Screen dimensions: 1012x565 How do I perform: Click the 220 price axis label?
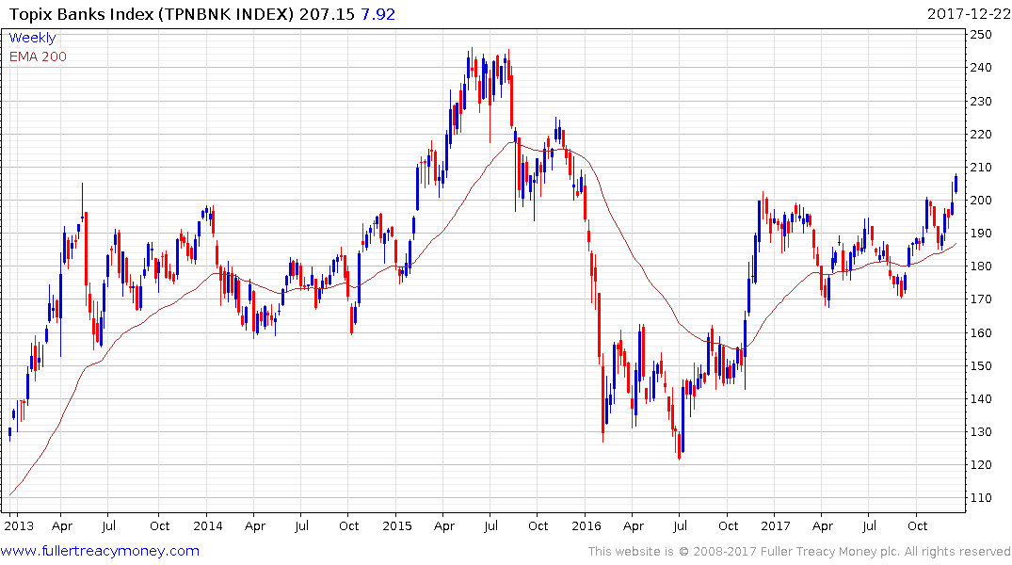pyautogui.click(x=981, y=135)
